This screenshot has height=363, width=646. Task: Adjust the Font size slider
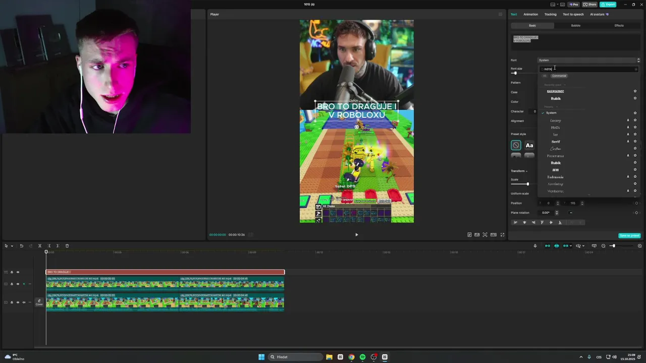pyautogui.click(x=515, y=73)
